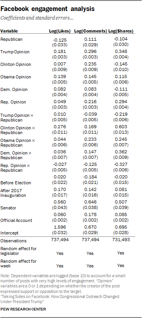The image size is (142, 318).
Task: Select the Obama Opinion row label
Action: click(16, 77)
